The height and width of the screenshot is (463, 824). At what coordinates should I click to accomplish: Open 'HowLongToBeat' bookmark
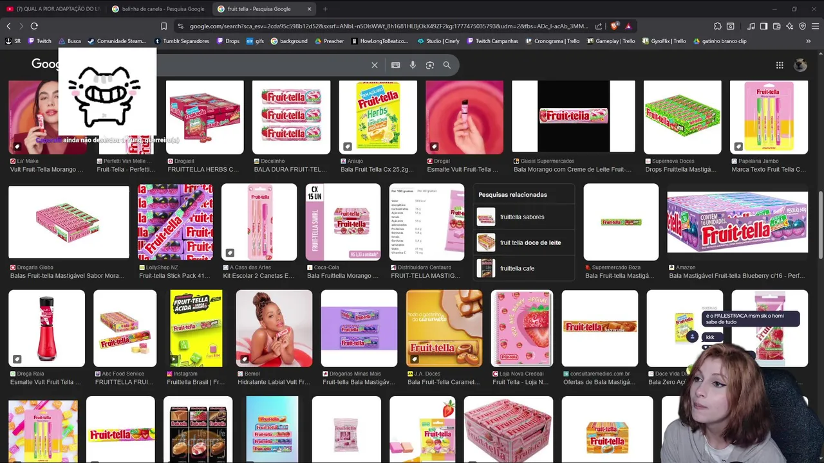(380, 41)
